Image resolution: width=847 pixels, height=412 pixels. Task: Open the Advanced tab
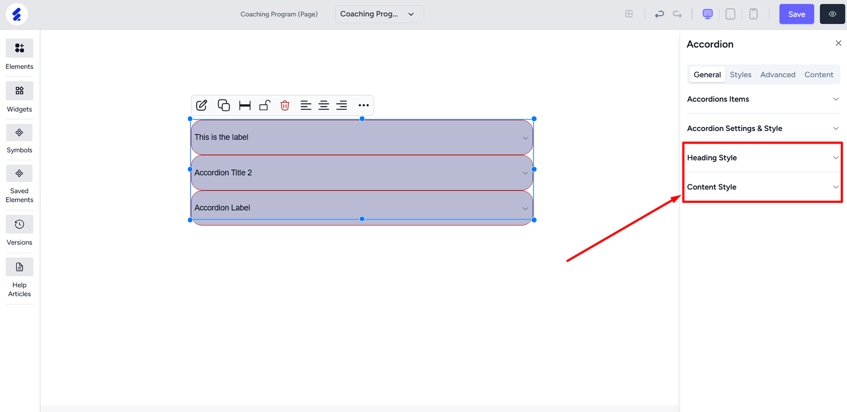coord(778,75)
